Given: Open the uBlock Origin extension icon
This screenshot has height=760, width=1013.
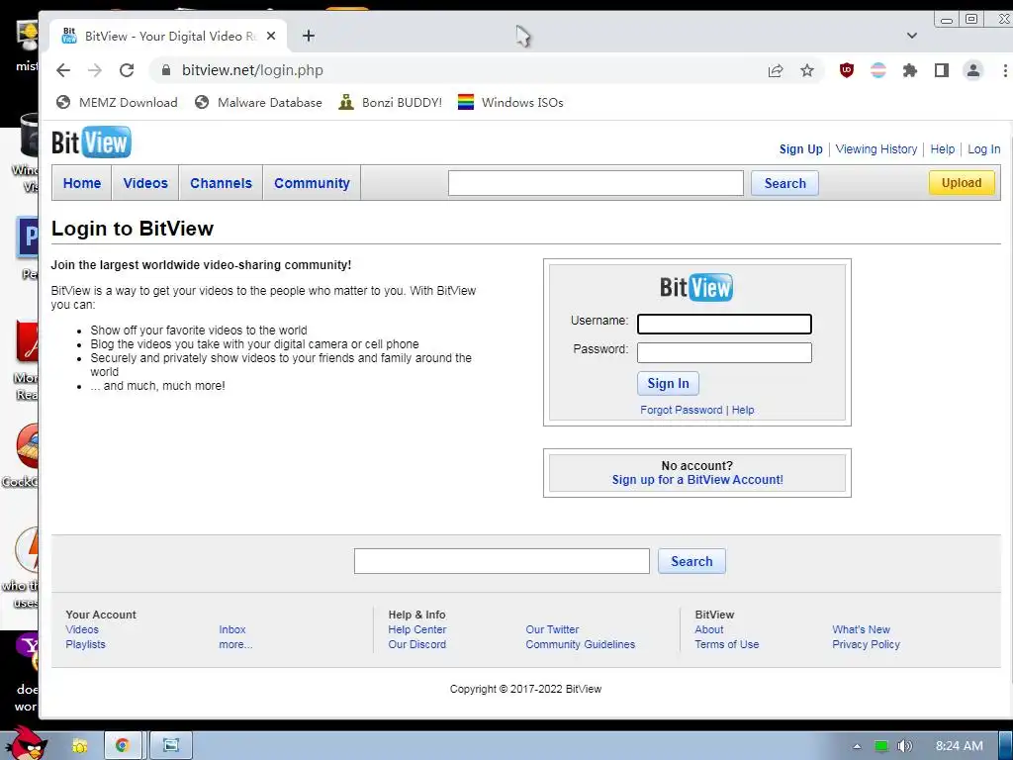Looking at the screenshot, I should point(847,70).
